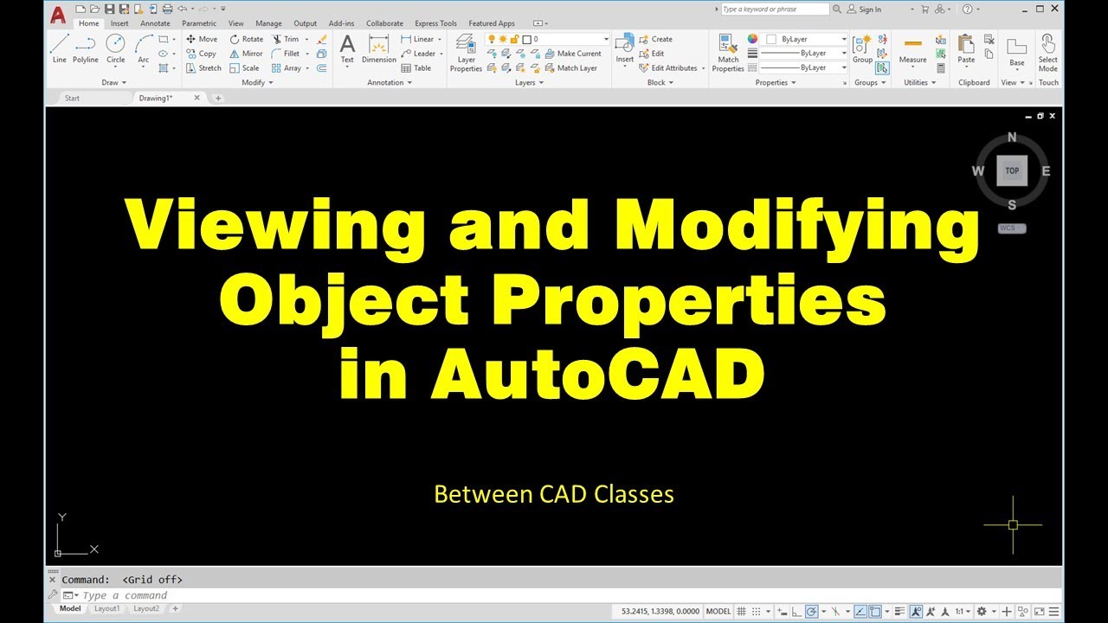Viewport: 1108px width, 623px height.
Task: Open the Start file tab
Action: coord(73,98)
